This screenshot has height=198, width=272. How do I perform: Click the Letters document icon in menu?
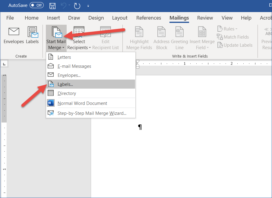(x=50, y=57)
